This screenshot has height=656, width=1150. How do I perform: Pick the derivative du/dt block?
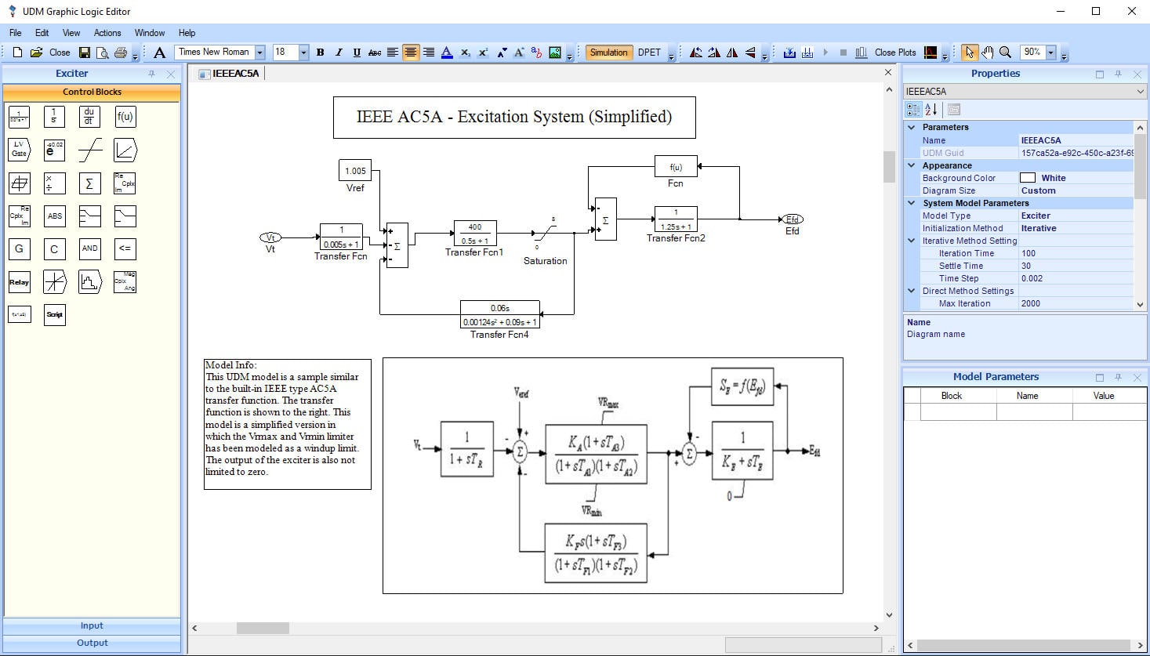coord(89,117)
